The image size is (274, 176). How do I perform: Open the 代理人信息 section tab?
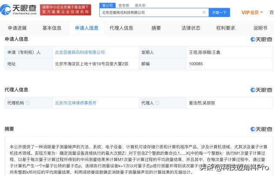121,28
